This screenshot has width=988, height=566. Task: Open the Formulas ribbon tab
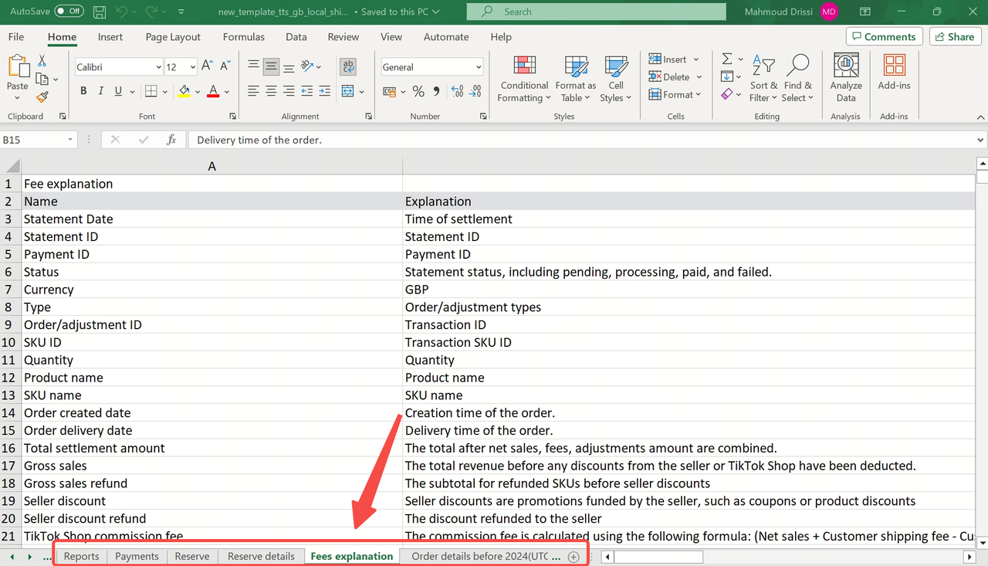coord(244,37)
